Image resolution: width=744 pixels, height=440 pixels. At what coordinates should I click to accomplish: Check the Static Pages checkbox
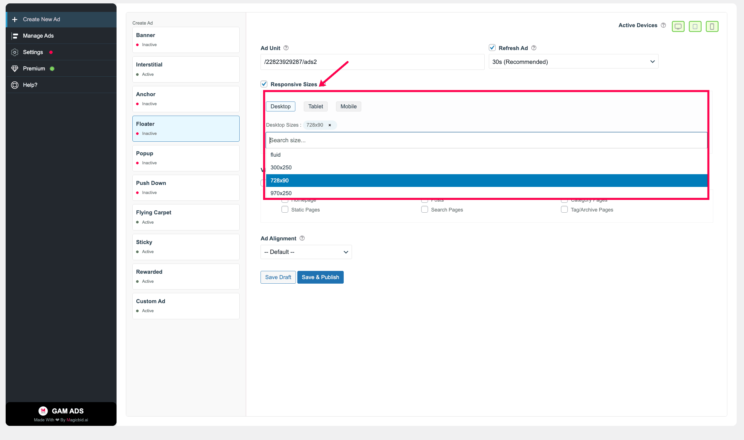[285, 209]
